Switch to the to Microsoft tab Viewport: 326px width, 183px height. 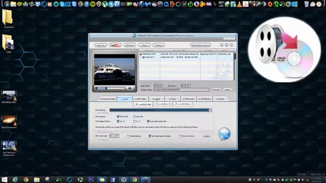coord(188,99)
